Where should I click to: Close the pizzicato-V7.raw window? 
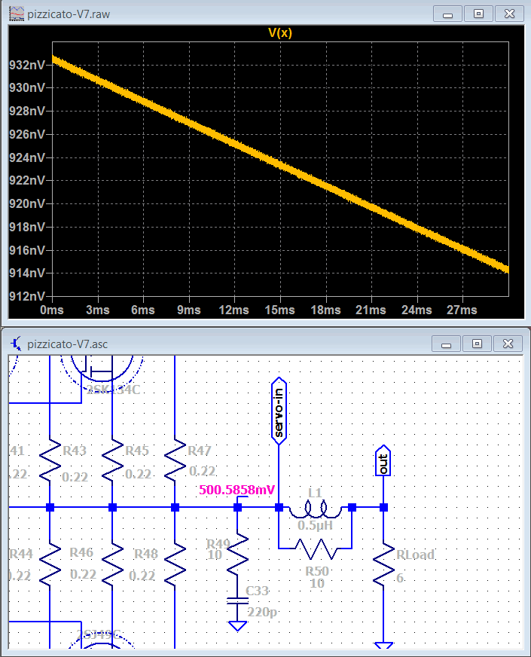pyautogui.click(x=509, y=14)
